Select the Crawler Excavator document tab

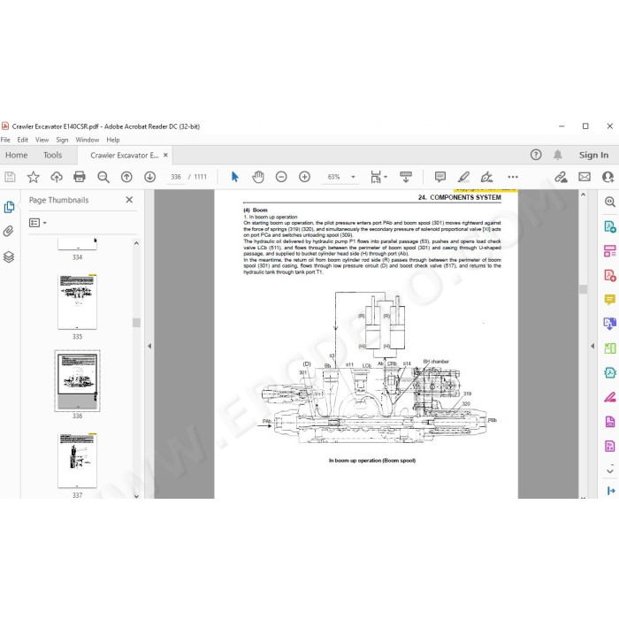(125, 155)
